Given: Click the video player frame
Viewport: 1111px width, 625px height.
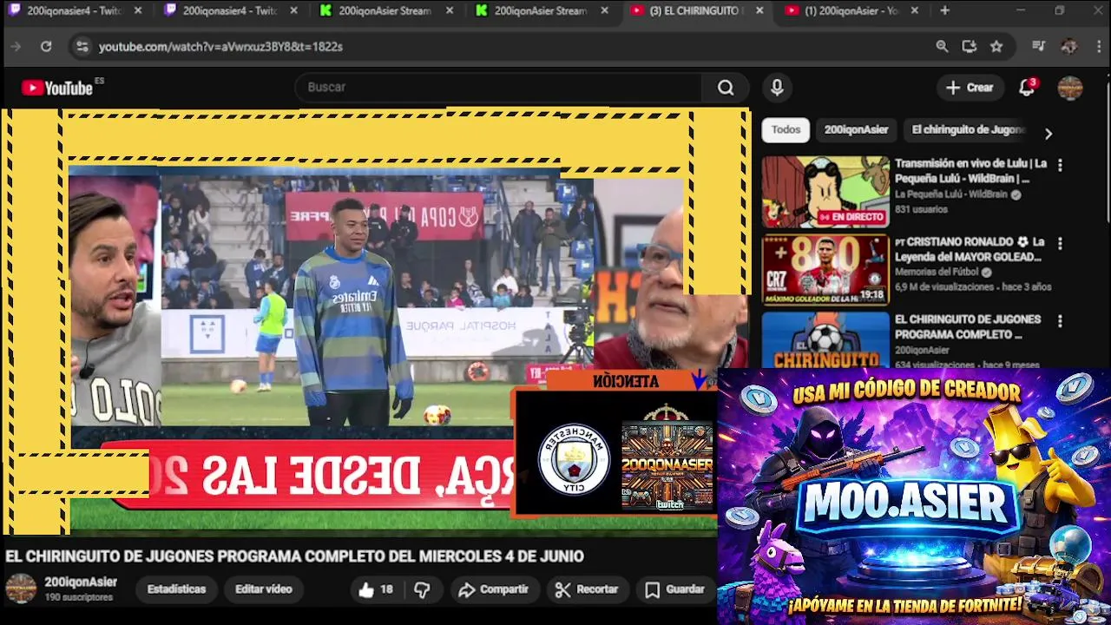Looking at the screenshot, I should [x=376, y=321].
